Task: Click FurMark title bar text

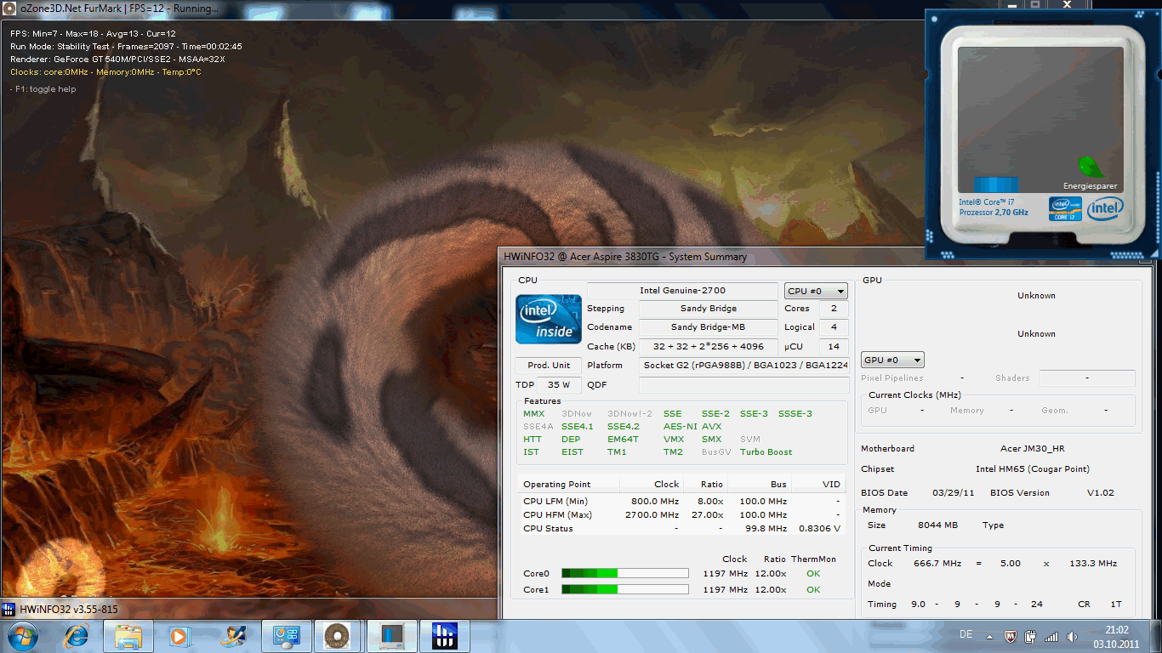Action: coord(119,9)
